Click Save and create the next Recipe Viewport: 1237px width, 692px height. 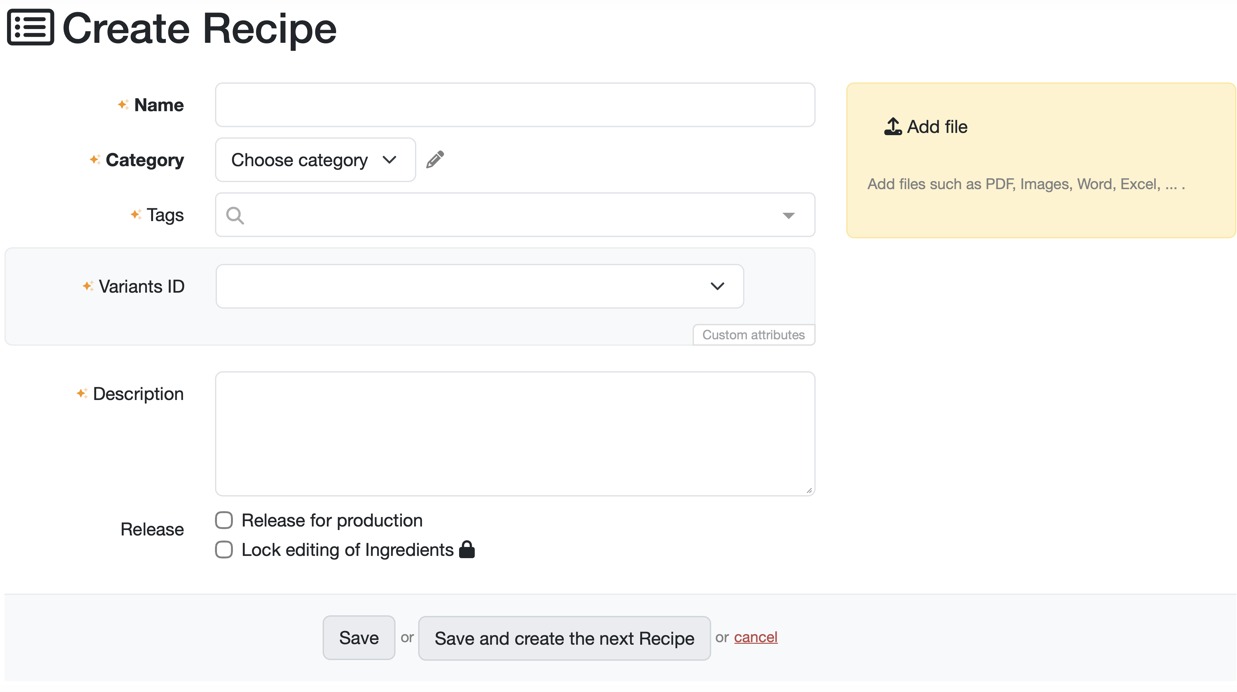[x=564, y=638]
